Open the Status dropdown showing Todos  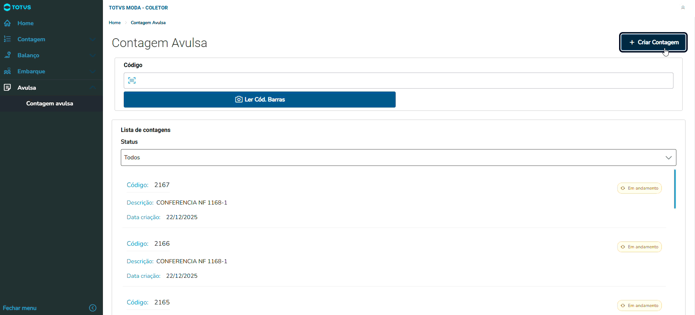pos(398,157)
